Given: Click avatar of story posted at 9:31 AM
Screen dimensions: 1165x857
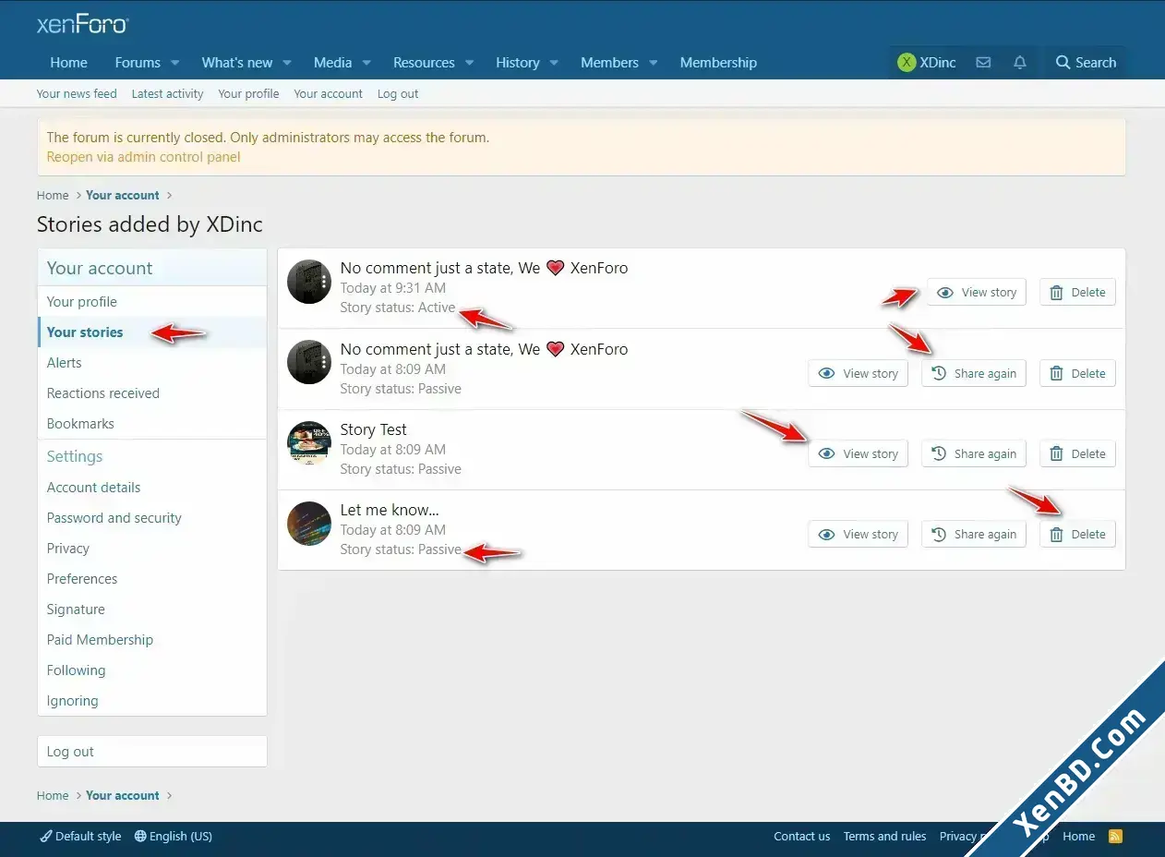Looking at the screenshot, I should click(x=309, y=282).
